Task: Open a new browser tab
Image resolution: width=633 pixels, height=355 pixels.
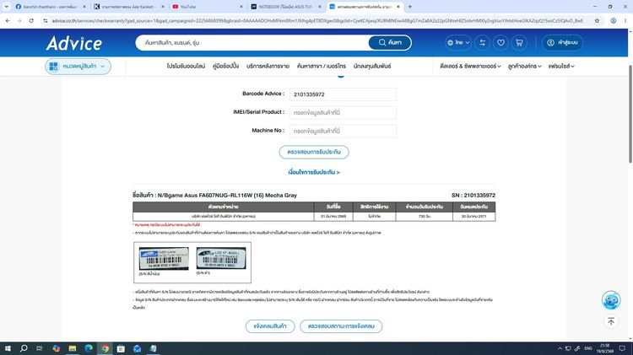Action: point(409,7)
